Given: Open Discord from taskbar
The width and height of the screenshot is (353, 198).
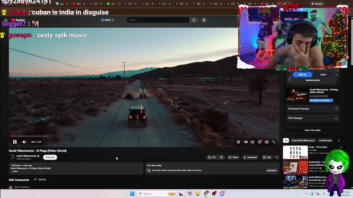Looking at the screenshot, I should point(222,194).
